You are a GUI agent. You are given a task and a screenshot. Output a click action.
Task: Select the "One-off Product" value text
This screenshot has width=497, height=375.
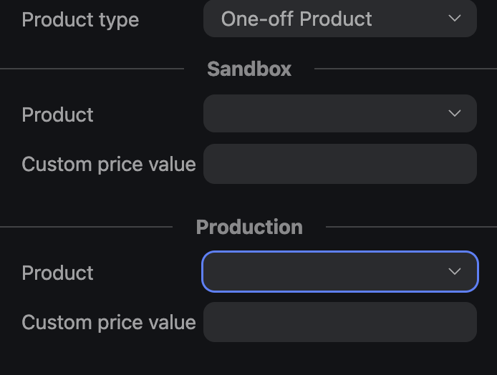296,19
